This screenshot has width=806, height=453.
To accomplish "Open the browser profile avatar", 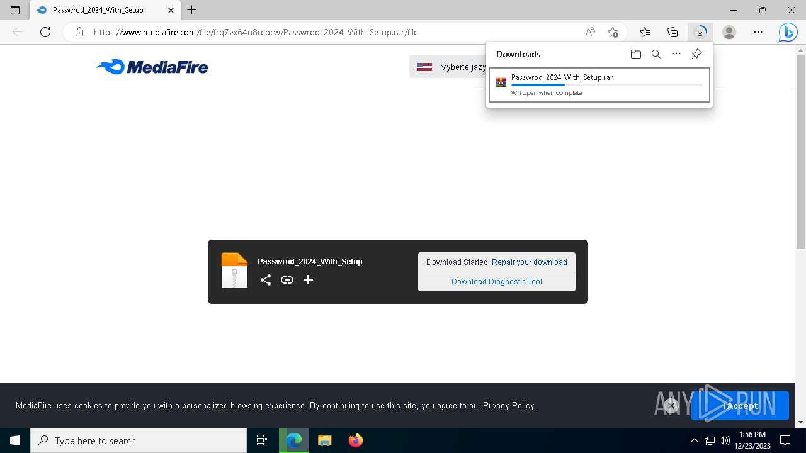I will click(x=729, y=32).
